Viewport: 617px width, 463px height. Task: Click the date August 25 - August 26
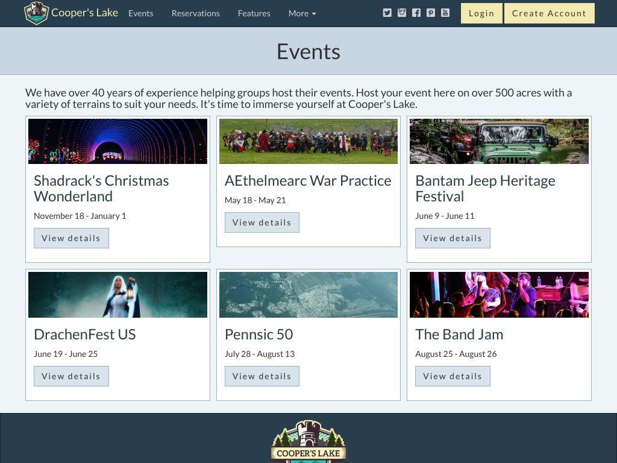coord(456,354)
